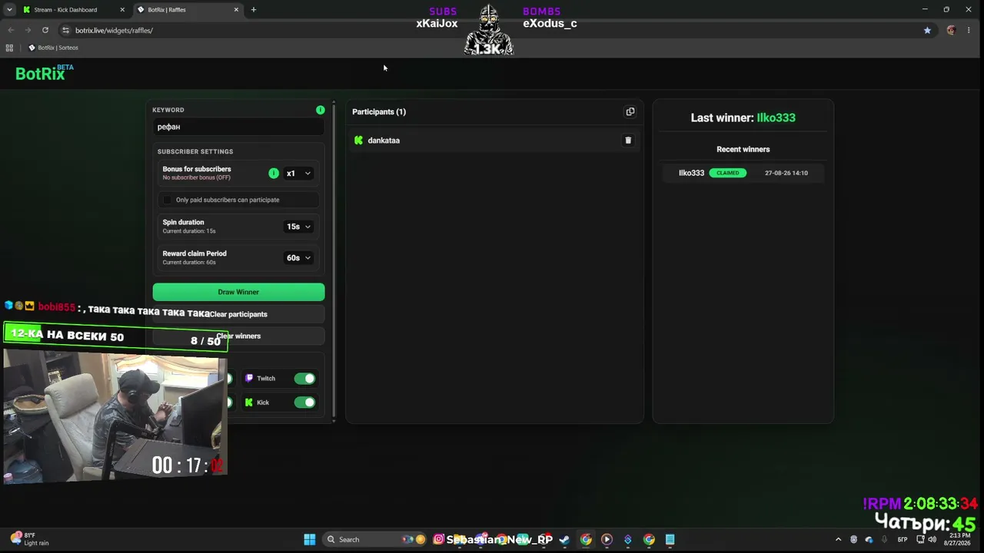Switch the БГР keyboard language indicator
Screen dimensions: 984x553
click(x=903, y=539)
